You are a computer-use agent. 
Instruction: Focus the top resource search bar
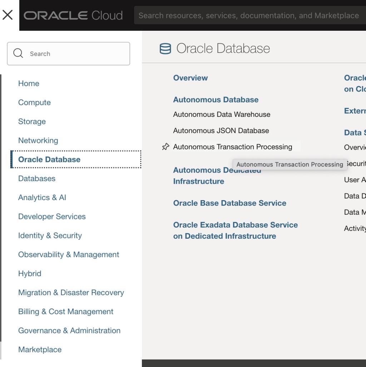248,15
